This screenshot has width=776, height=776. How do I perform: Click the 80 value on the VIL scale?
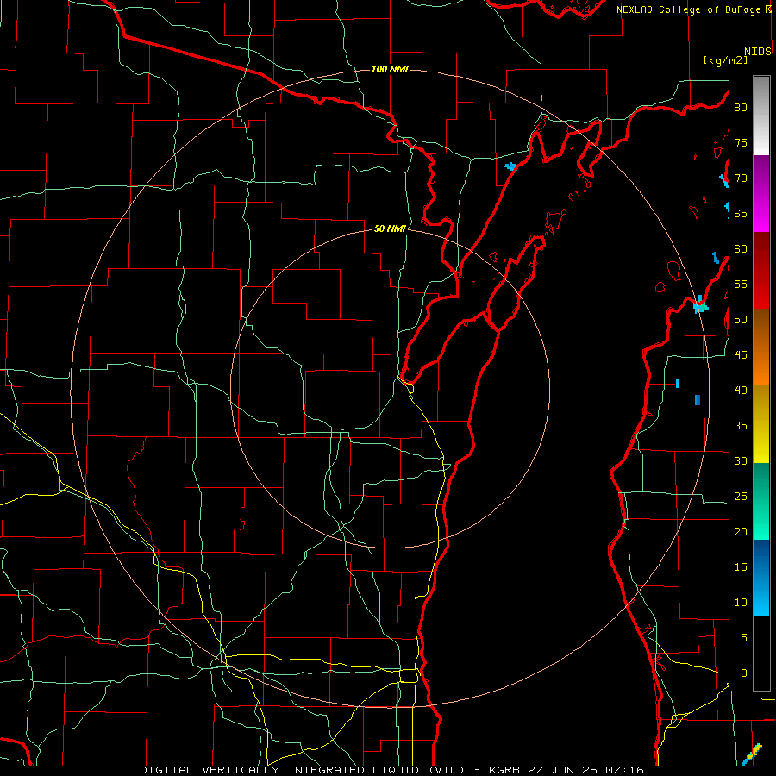pyautogui.click(x=741, y=108)
